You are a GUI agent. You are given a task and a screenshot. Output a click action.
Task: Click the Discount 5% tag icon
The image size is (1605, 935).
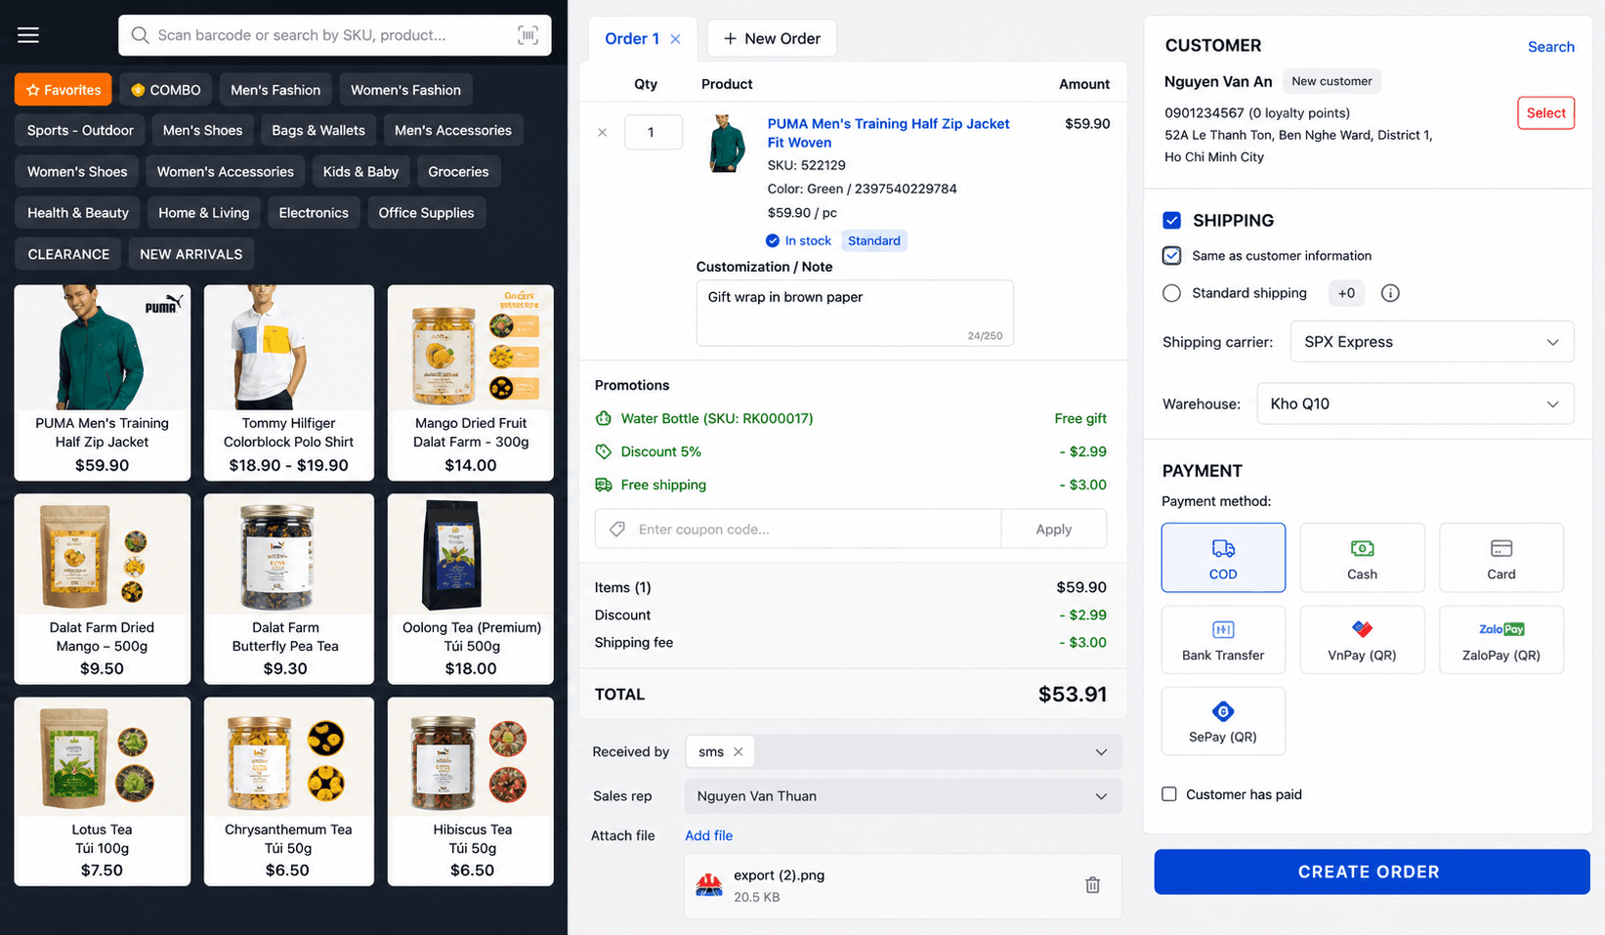pyautogui.click(x=604, y=451)
